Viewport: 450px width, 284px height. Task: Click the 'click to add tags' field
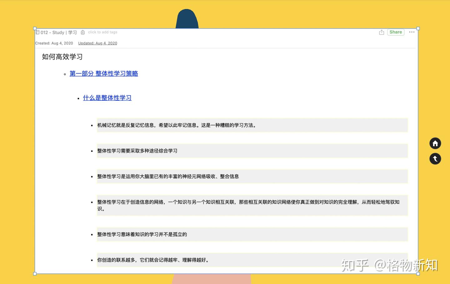pyautogui.click(x=102, y=32)
